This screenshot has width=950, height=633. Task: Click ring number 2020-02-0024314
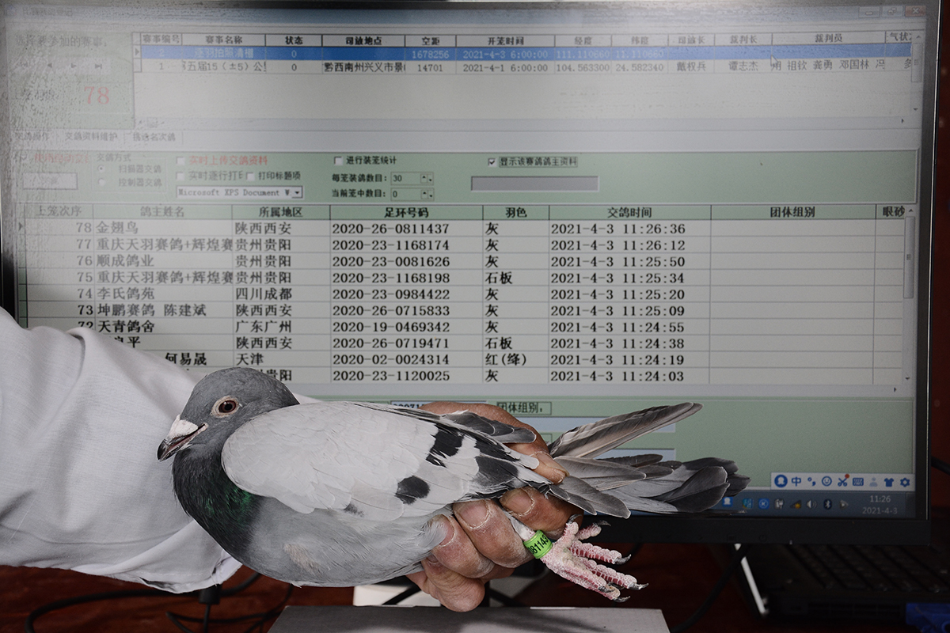coord(390,359)
